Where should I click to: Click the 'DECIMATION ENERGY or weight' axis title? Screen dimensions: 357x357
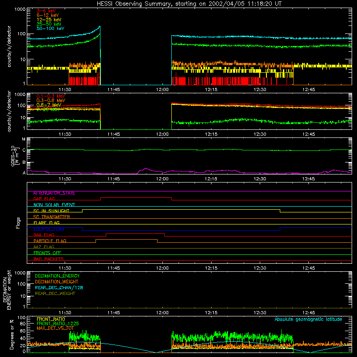[x=7, y=290]
